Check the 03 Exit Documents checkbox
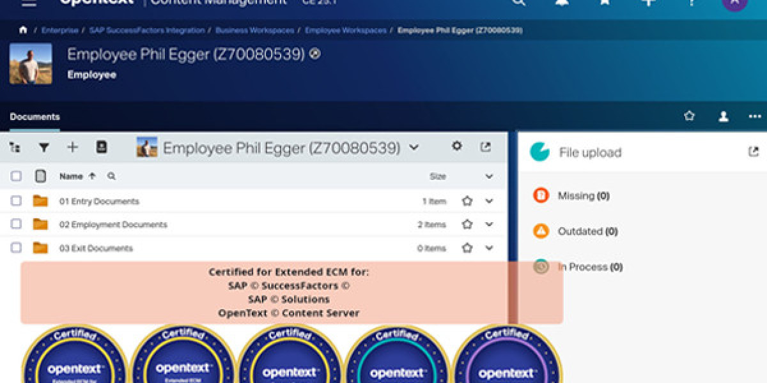767x383 pixels. [16, 248]
